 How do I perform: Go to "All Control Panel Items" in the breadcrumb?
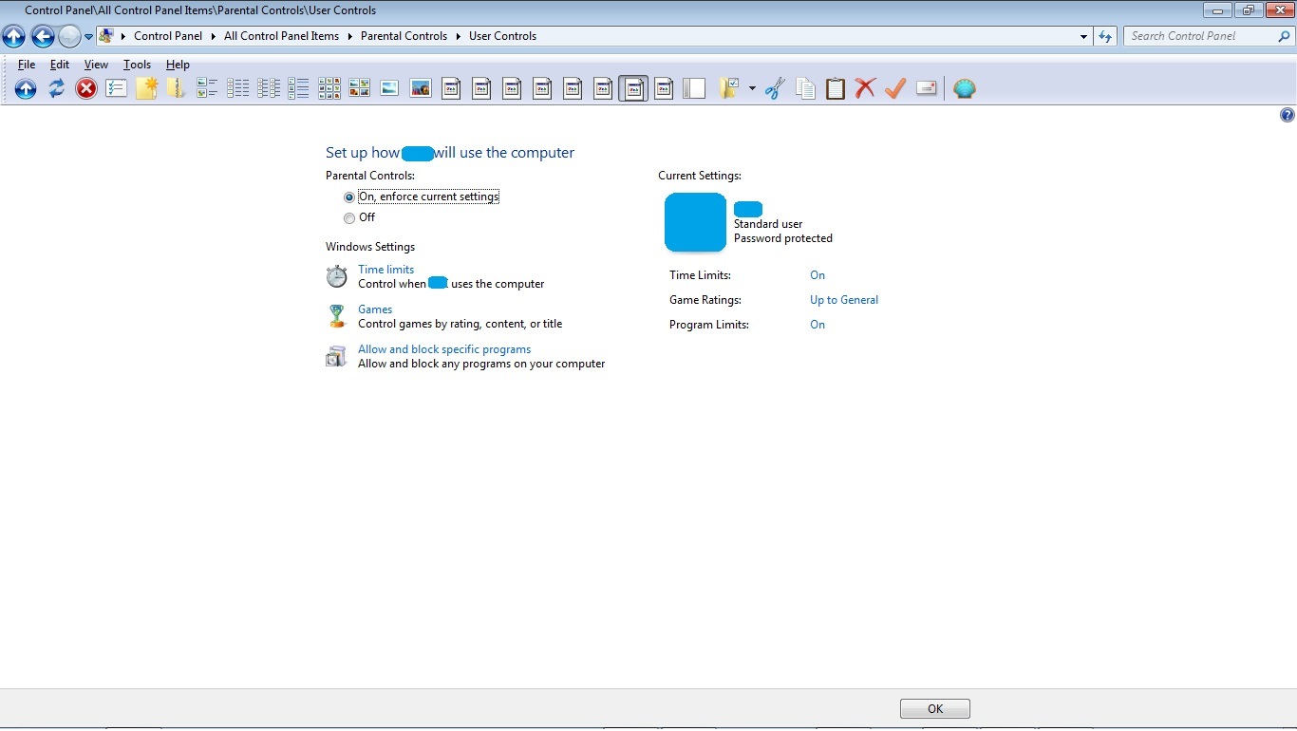[281, 36]
